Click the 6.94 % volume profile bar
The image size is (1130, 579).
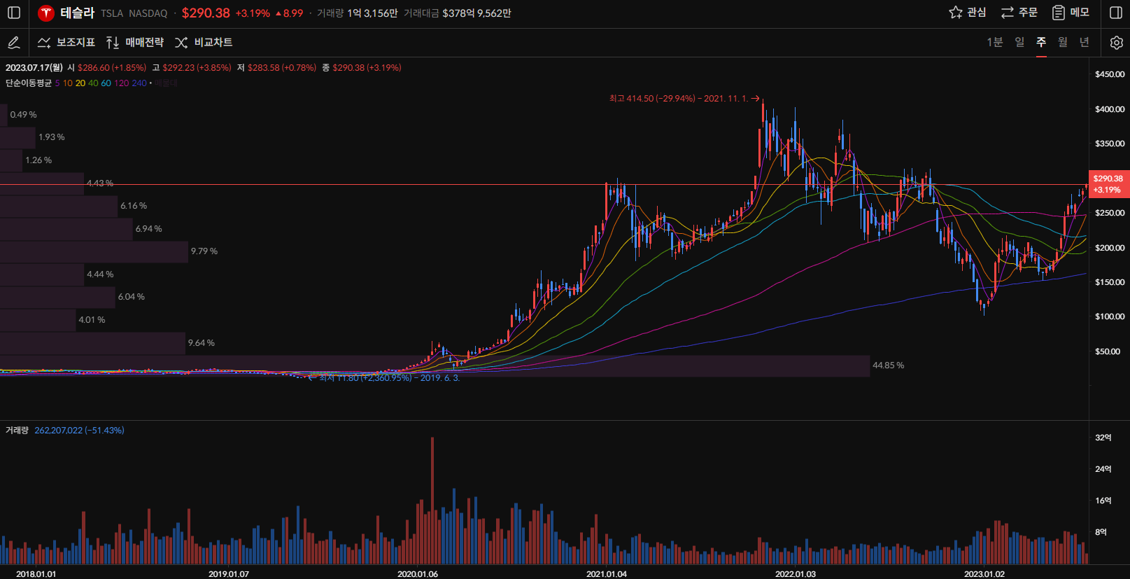pos(66,229)
